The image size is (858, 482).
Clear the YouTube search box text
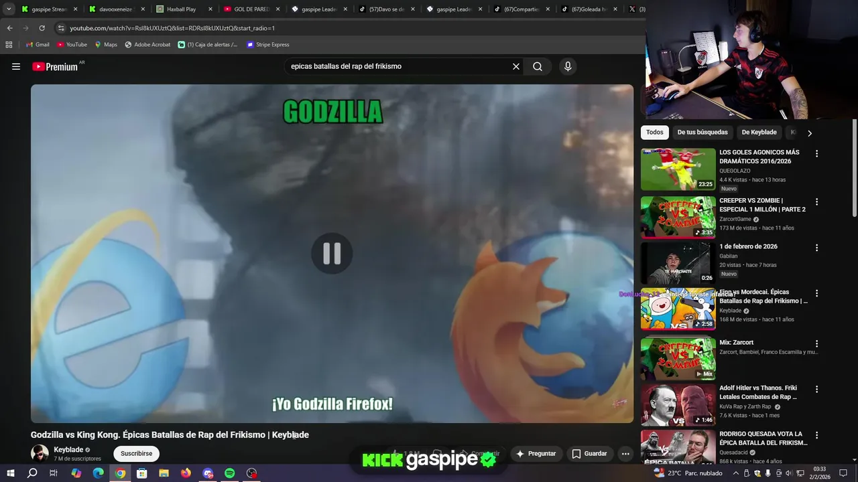pos(516,66)
